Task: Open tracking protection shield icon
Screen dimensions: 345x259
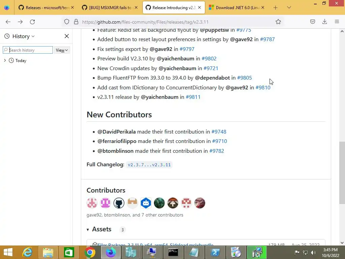Action: (x=67, y=22)
